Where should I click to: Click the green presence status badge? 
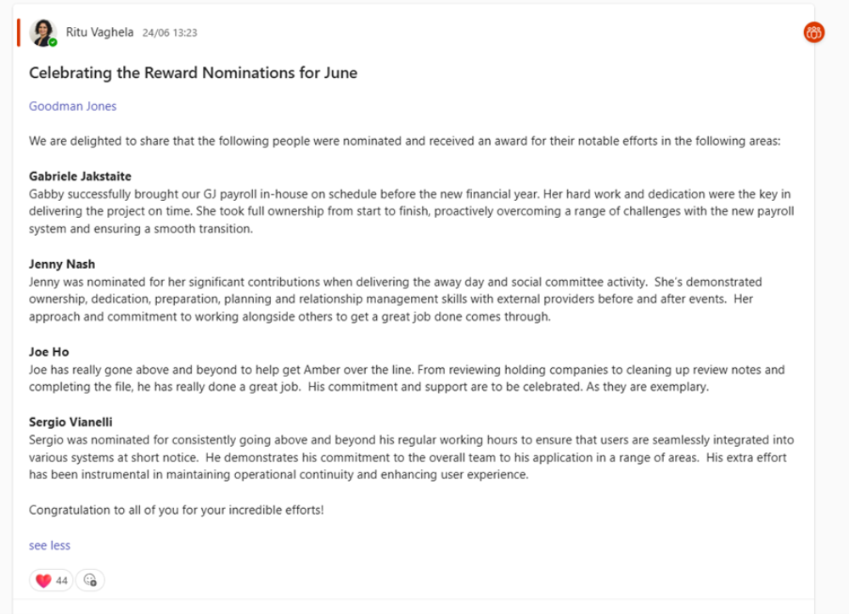tap(53, 42)
